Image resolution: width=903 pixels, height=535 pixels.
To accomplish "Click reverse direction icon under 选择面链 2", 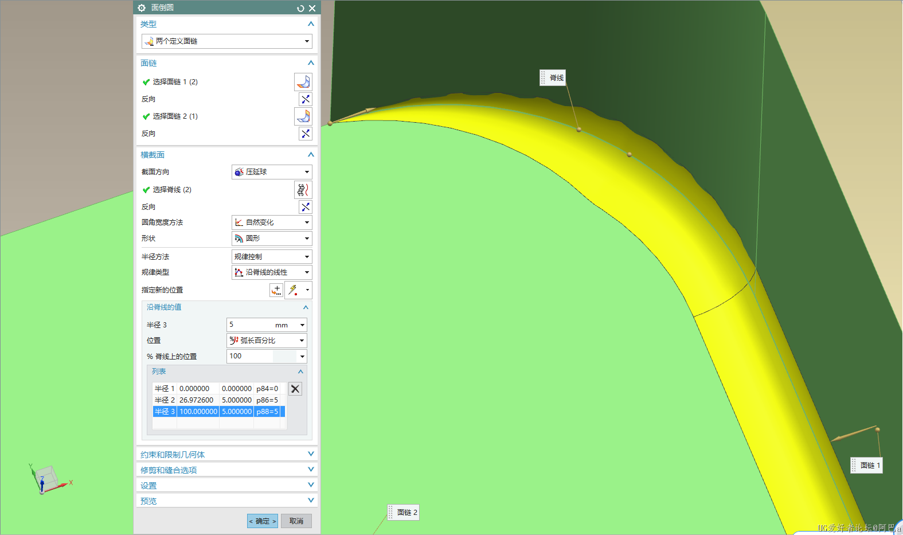I will click(x=306, y=134).
